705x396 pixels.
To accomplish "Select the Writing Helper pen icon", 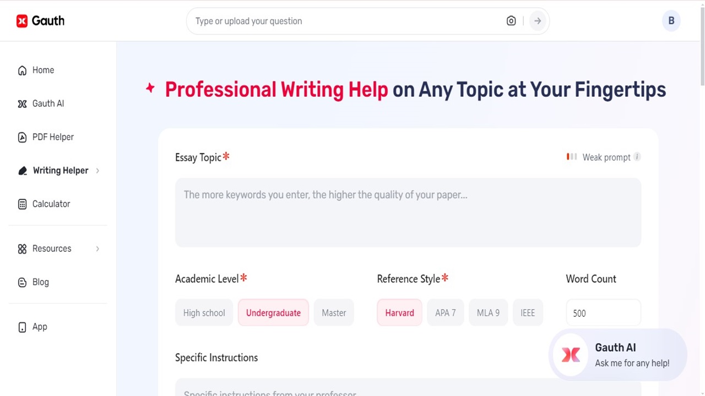I will [x=22, y=170].
